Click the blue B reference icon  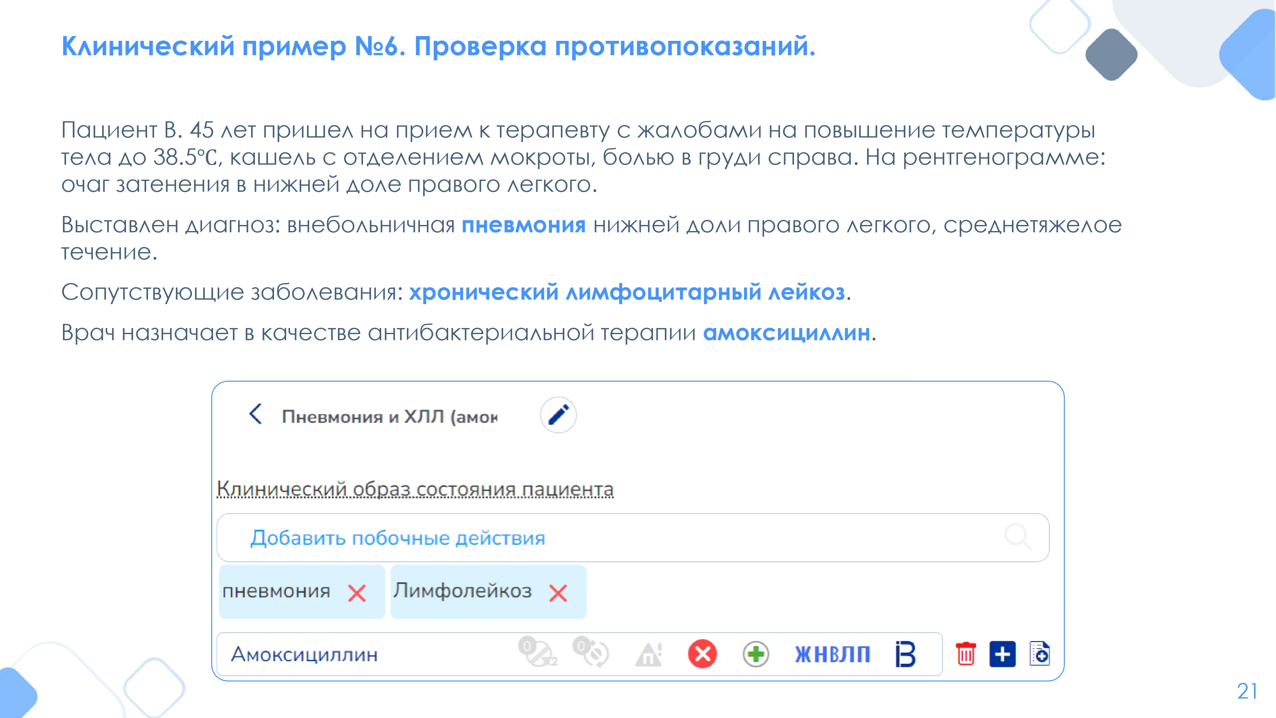tap(906, 654)
